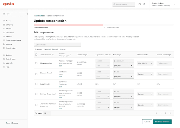The image size is (180, 128).
Task: Click the Company icon in sidebar
Action: coord(4,25)
